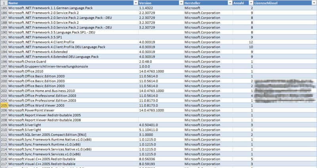
Task: Click the .NET Framework 2.0 Service Pack 2 name in row 186
Action: tap(73, 13)
